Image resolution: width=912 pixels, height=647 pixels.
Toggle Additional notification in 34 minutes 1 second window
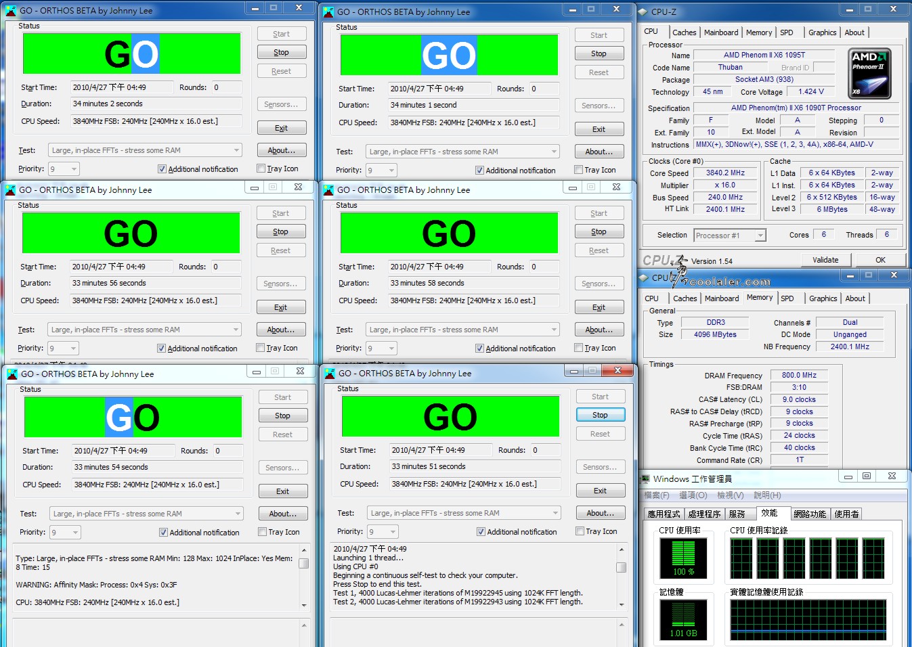click(479, 171)
